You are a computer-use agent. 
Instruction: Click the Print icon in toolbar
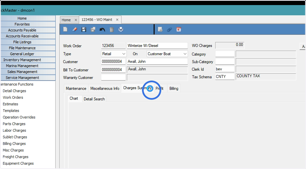[121, 29]
